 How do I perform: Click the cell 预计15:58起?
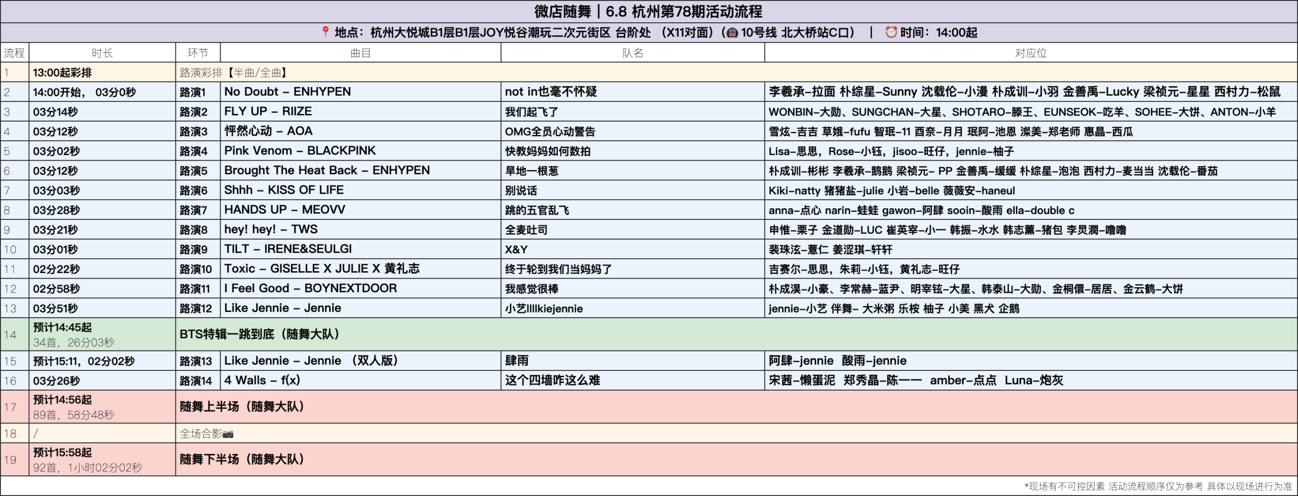tap(102, 460)
